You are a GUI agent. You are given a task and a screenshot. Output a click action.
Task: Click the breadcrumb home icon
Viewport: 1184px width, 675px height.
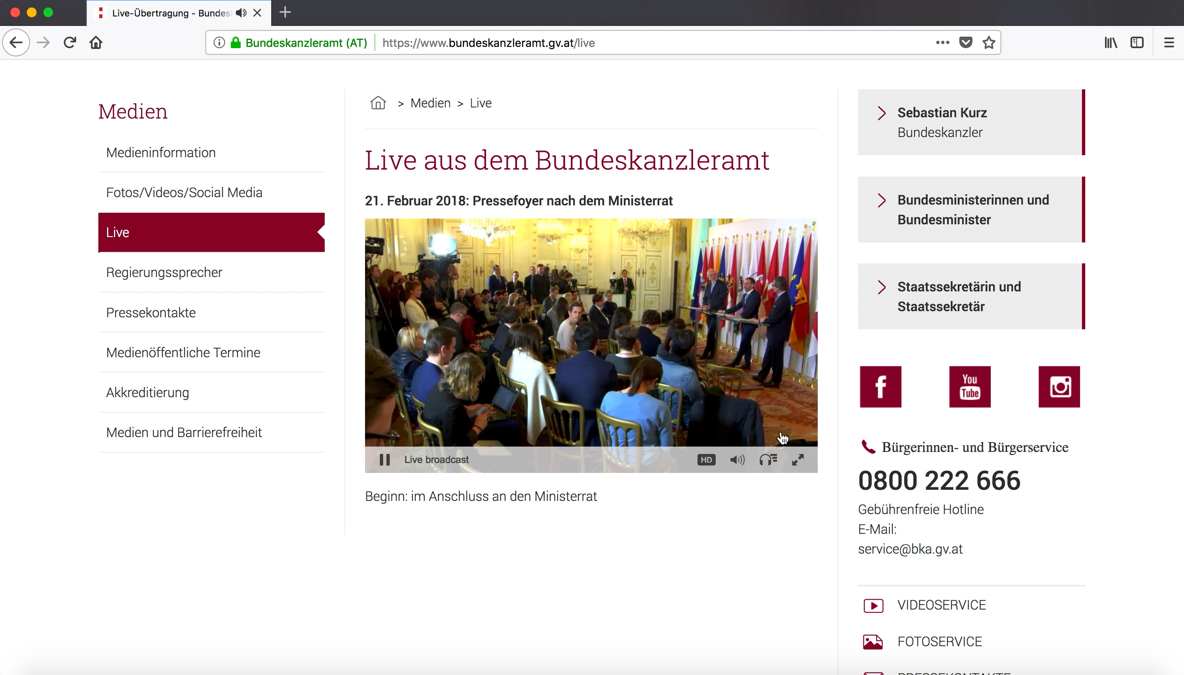click(x=378, y=103)
